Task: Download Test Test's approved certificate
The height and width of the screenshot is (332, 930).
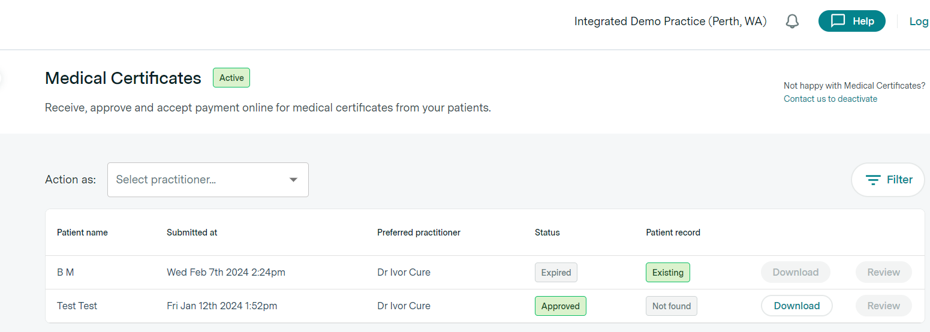Action: 796,306
